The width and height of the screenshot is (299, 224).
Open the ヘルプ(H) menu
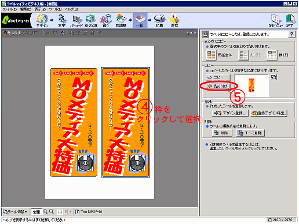71,9
